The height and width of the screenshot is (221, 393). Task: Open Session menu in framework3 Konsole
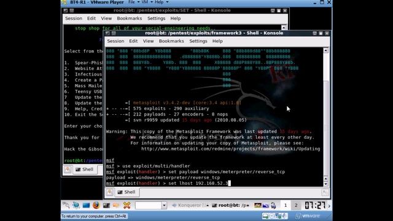tap(115, 41)
